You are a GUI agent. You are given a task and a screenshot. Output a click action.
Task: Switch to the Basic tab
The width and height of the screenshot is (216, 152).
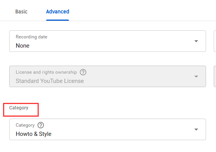pos(21,12)
